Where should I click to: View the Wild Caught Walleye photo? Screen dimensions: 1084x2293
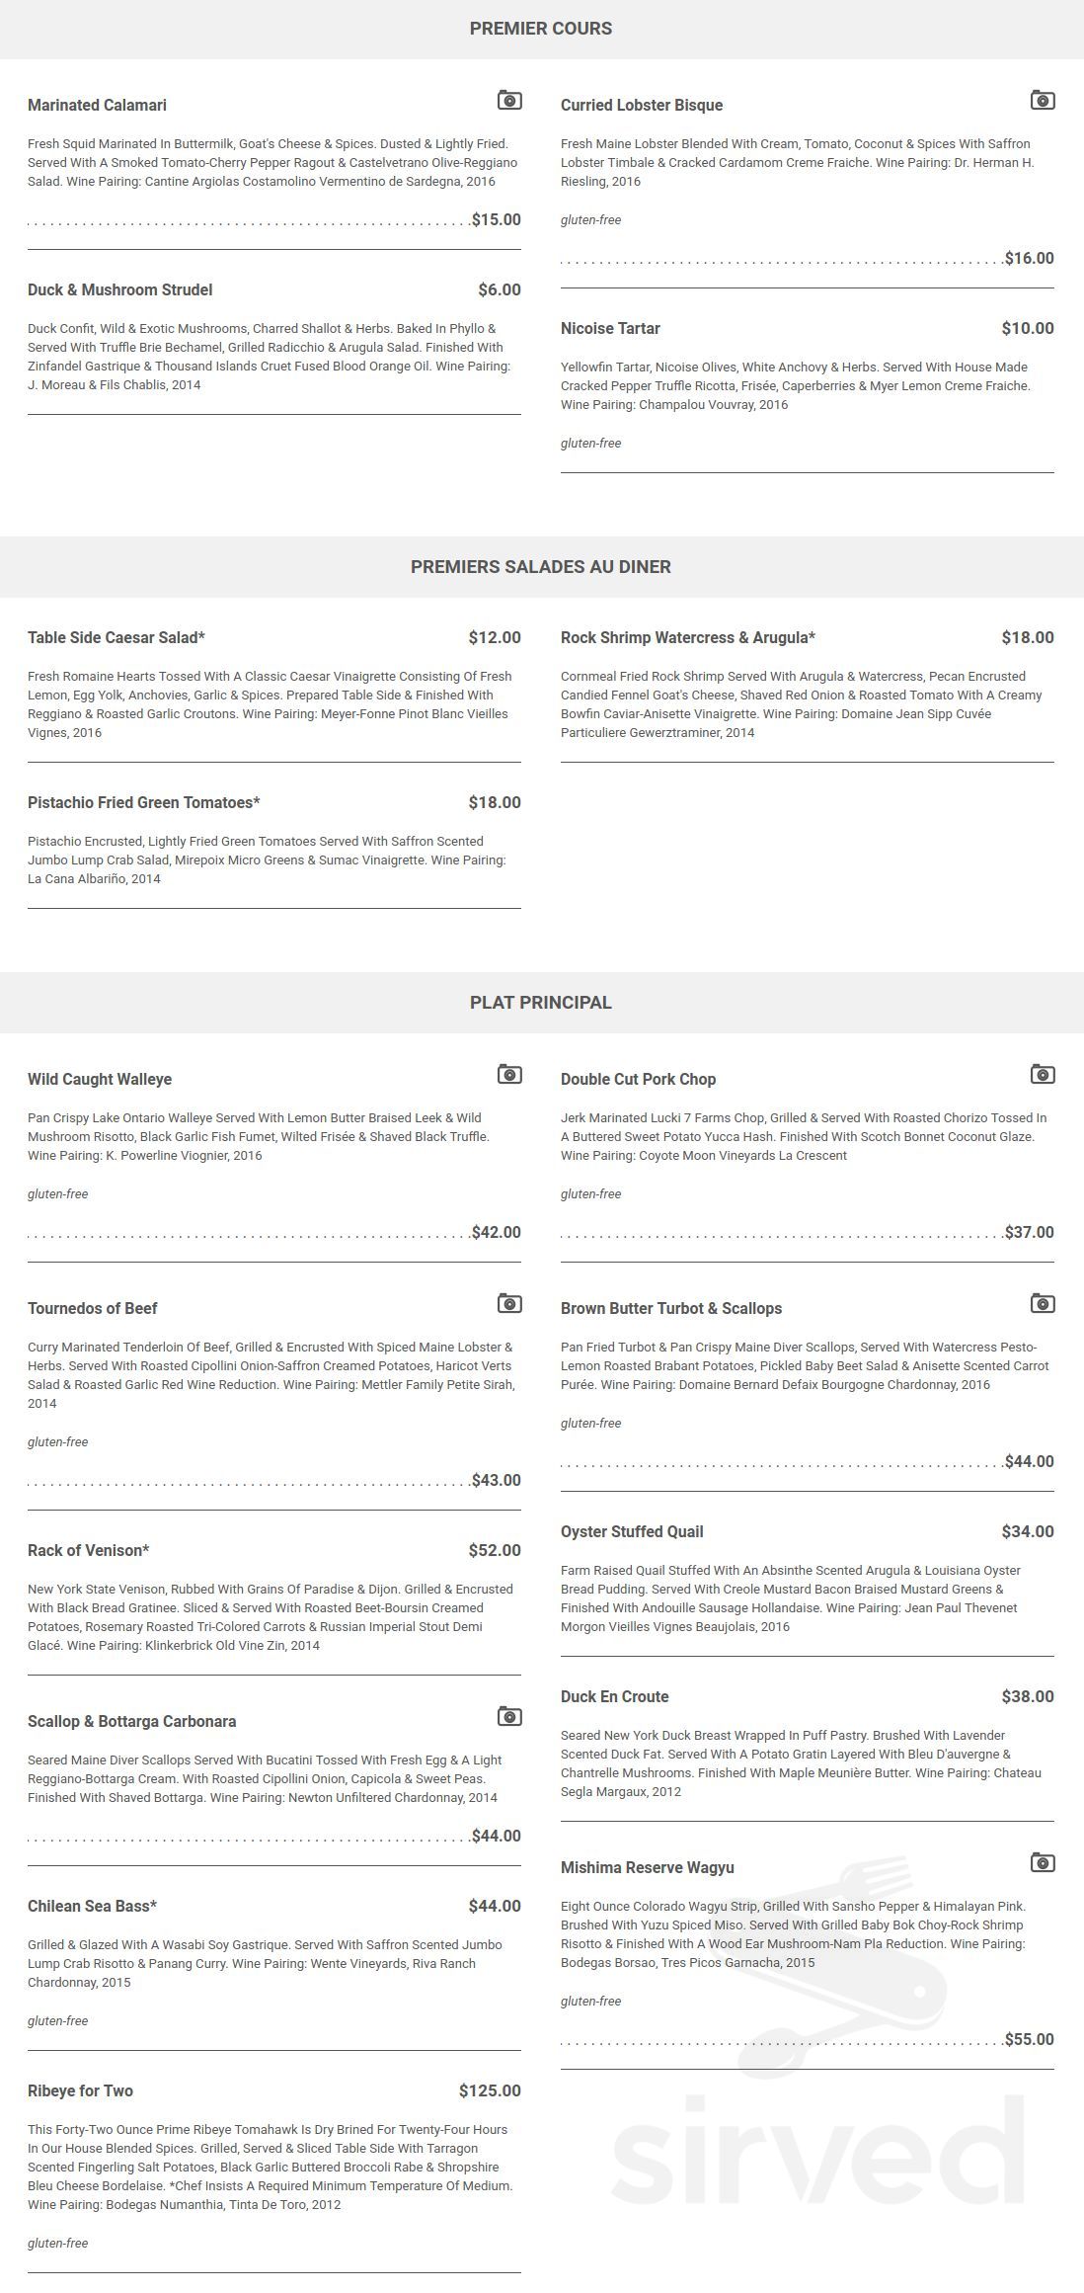[508, 1074]
